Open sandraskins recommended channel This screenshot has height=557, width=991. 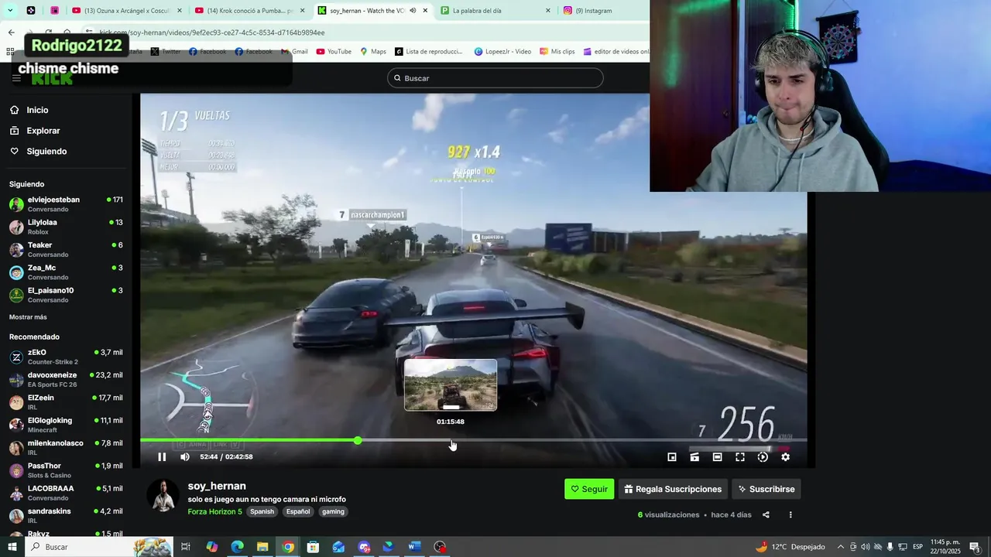[x=66, y=516]
